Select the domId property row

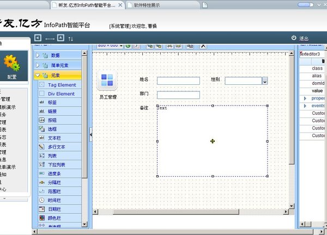[x=312, y=83]
